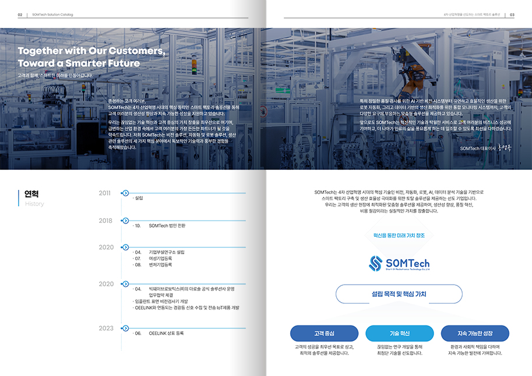Click the arrow marker beside year 2018

coord(125,221)
